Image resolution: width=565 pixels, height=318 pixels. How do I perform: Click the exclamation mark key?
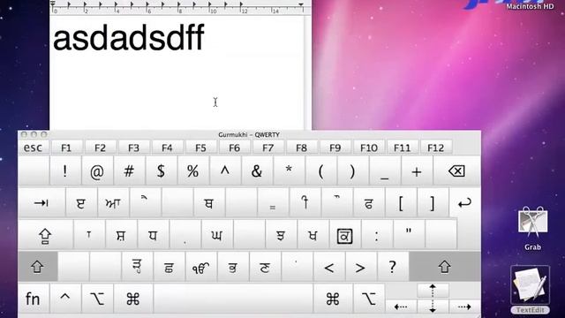(65, 171)
